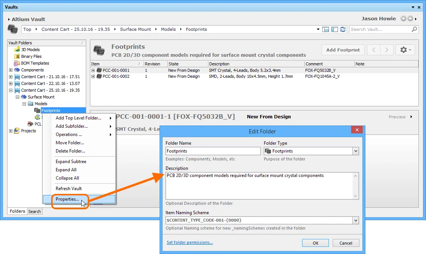Click the magnifier icon in Search Vault
This screenshot has height=254, width=426.
point(414,29)
